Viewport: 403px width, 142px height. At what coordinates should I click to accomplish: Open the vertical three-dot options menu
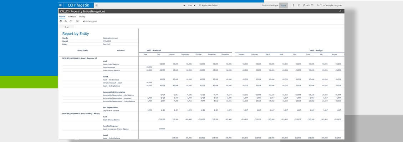pos(293,5)
